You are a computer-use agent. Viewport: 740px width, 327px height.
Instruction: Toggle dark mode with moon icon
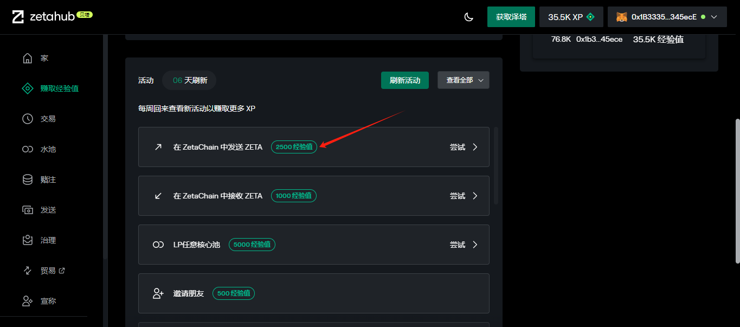(469, 17)
